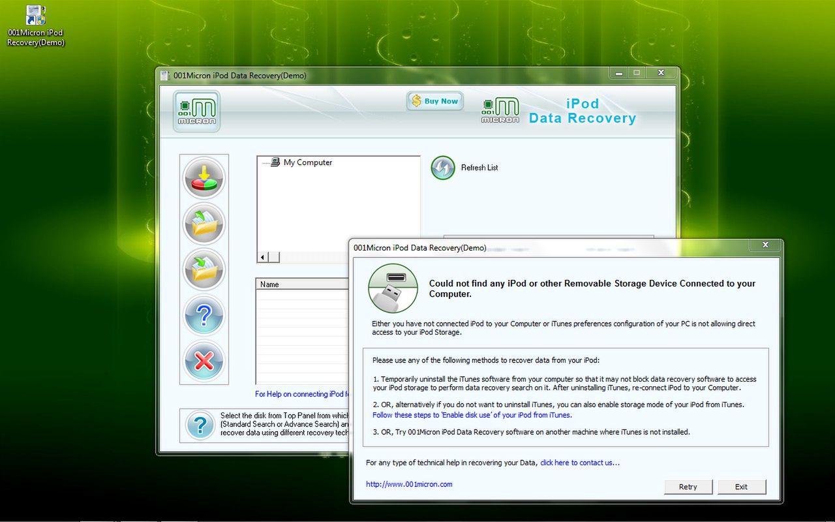
Task: Click the Refresh List icon
Action: coord(443,168)
